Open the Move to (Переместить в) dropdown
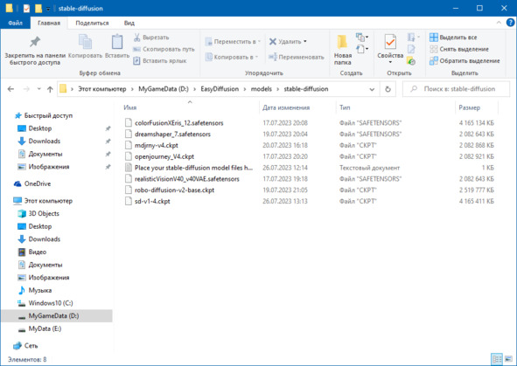517x366 pixels. pyautogui.click(x=233, y=41)
